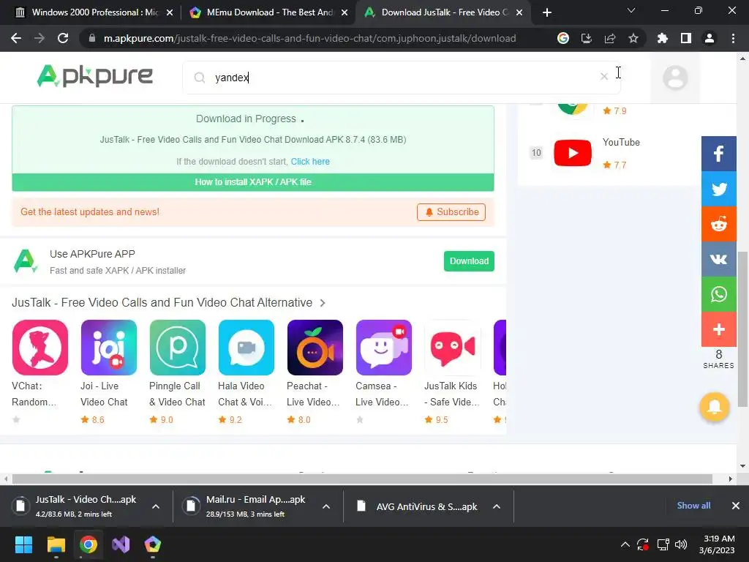
Task: Show all downloads
Action: pyautogui.click(x=693, y=506)
